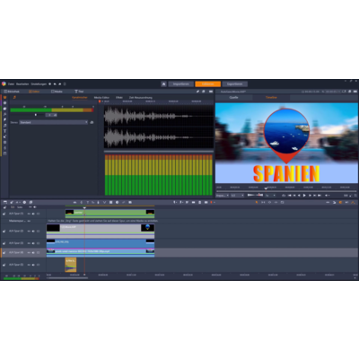Open the playback speed 1x dropdown
The height and width of the screenshot is (359, 359).
coord(270,196)
